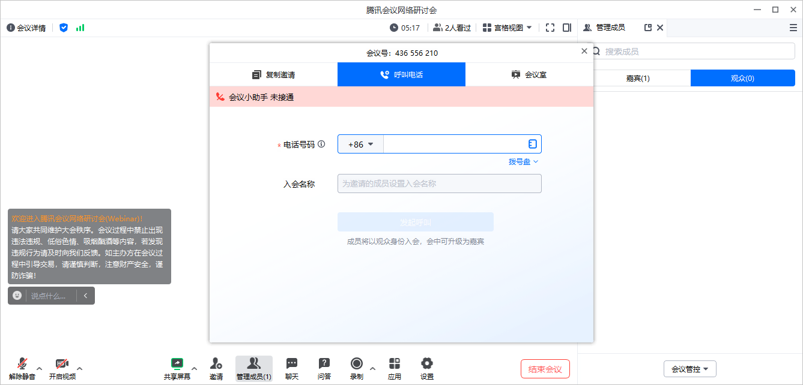Screen dimensions: 803x385
Task: Click the 入会名称 input field
Action: (440, 184)
